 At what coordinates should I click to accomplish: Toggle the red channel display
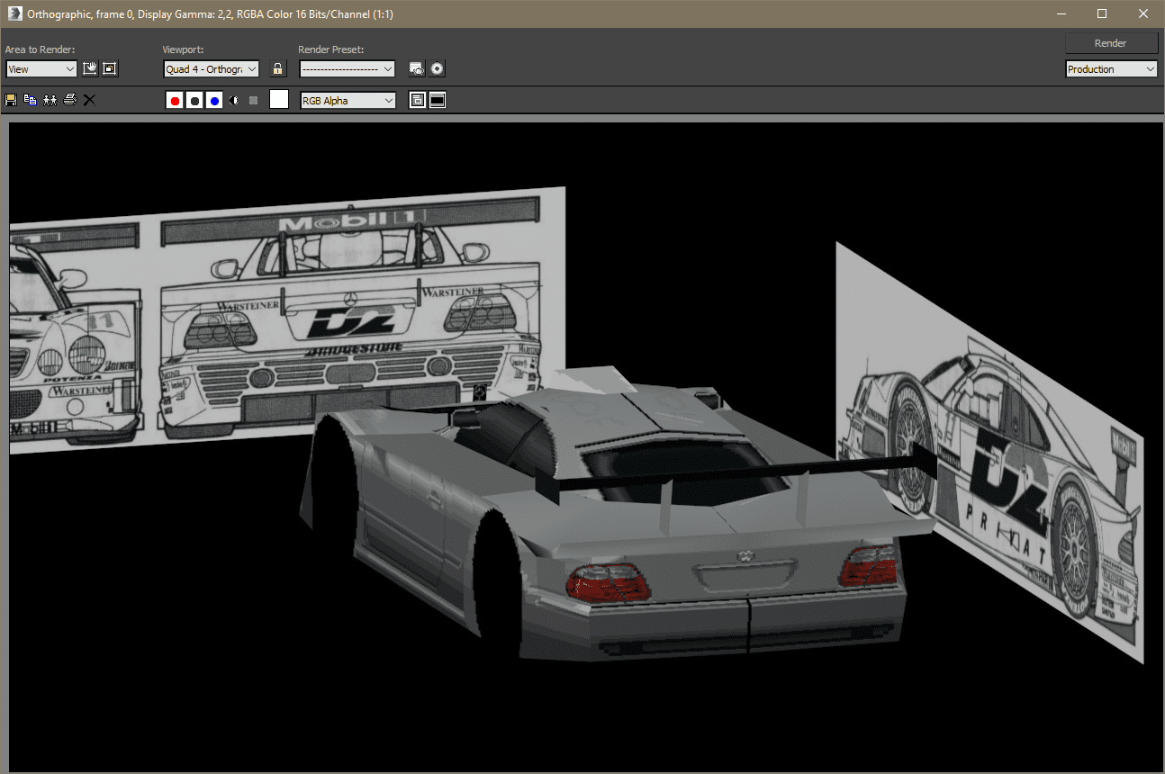[x=175, y=101]
